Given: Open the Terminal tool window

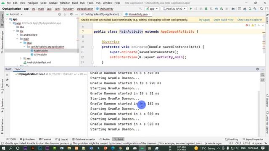Looking at the screenshot, I should [45, 139].
